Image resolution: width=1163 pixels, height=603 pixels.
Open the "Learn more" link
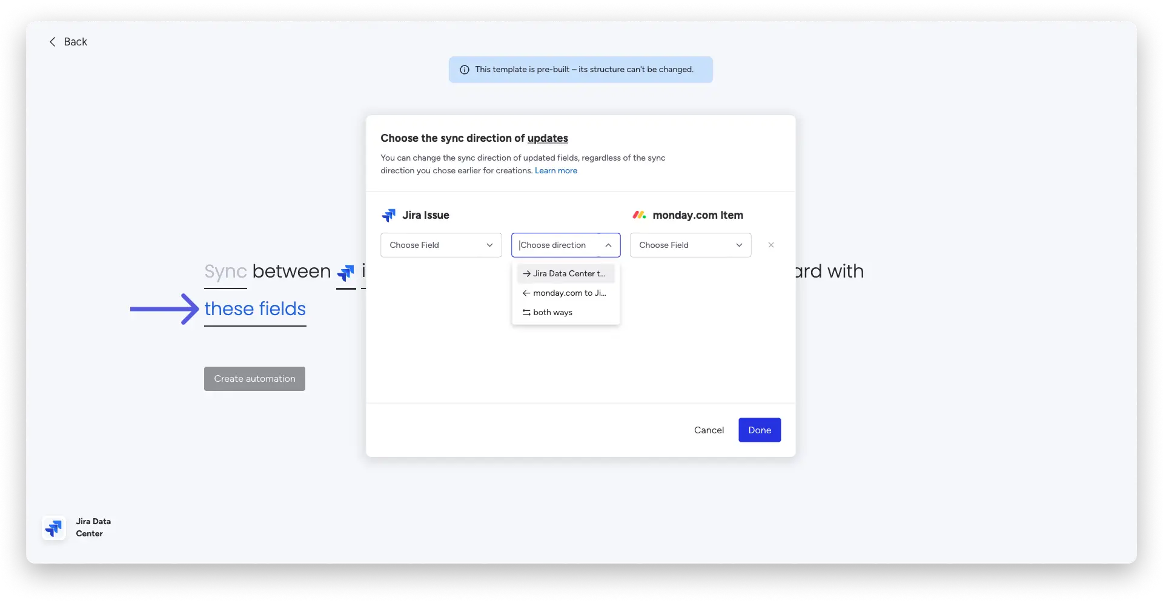pyautogui.click(x=556, y=171)
